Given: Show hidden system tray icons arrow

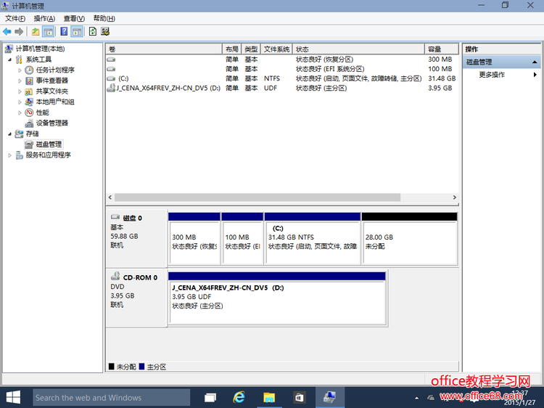Looking at the screenshot, I should click(416, 398).
